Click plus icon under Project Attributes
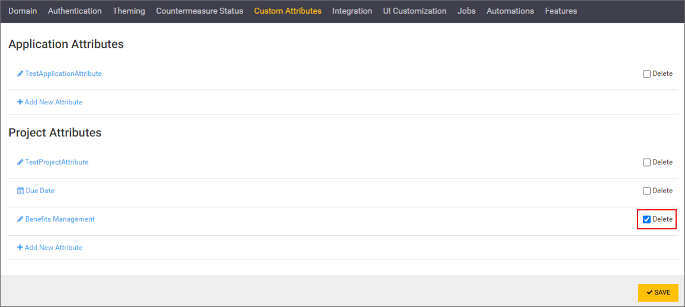Viewport: 685px width, 307px height. point(20,248)
